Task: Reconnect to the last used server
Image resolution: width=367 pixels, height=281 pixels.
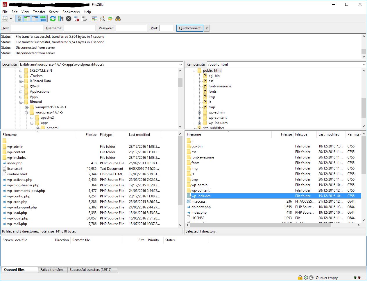Action: [85, 19]
